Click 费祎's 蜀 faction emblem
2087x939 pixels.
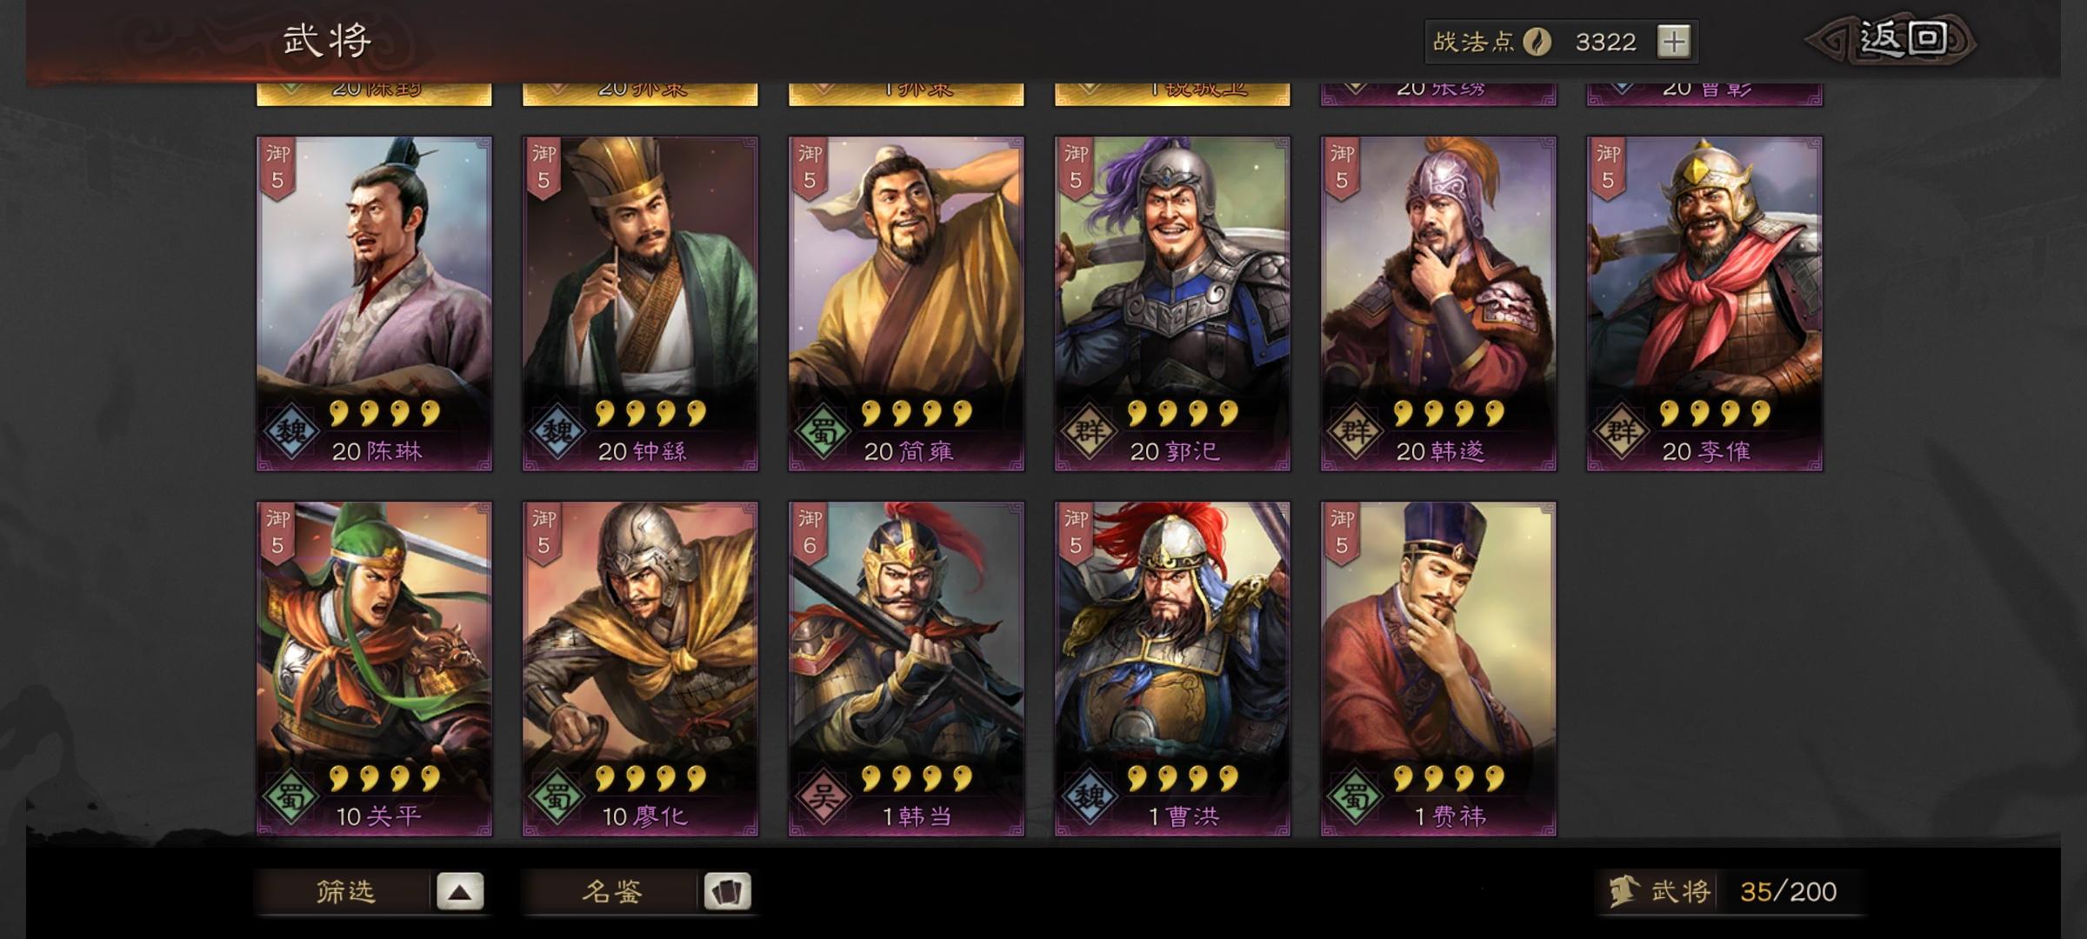(x=1355, y=795)
